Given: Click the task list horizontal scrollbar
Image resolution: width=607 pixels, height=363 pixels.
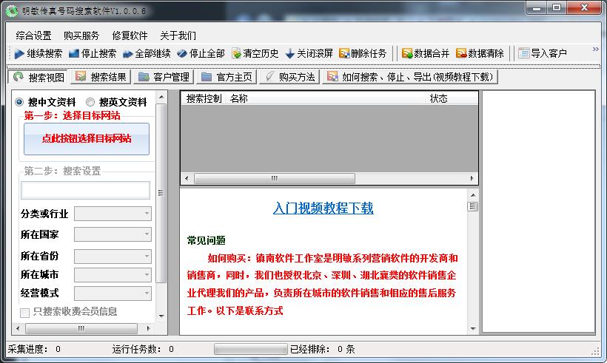Looking at the screenshot, I should coord(274,178).
